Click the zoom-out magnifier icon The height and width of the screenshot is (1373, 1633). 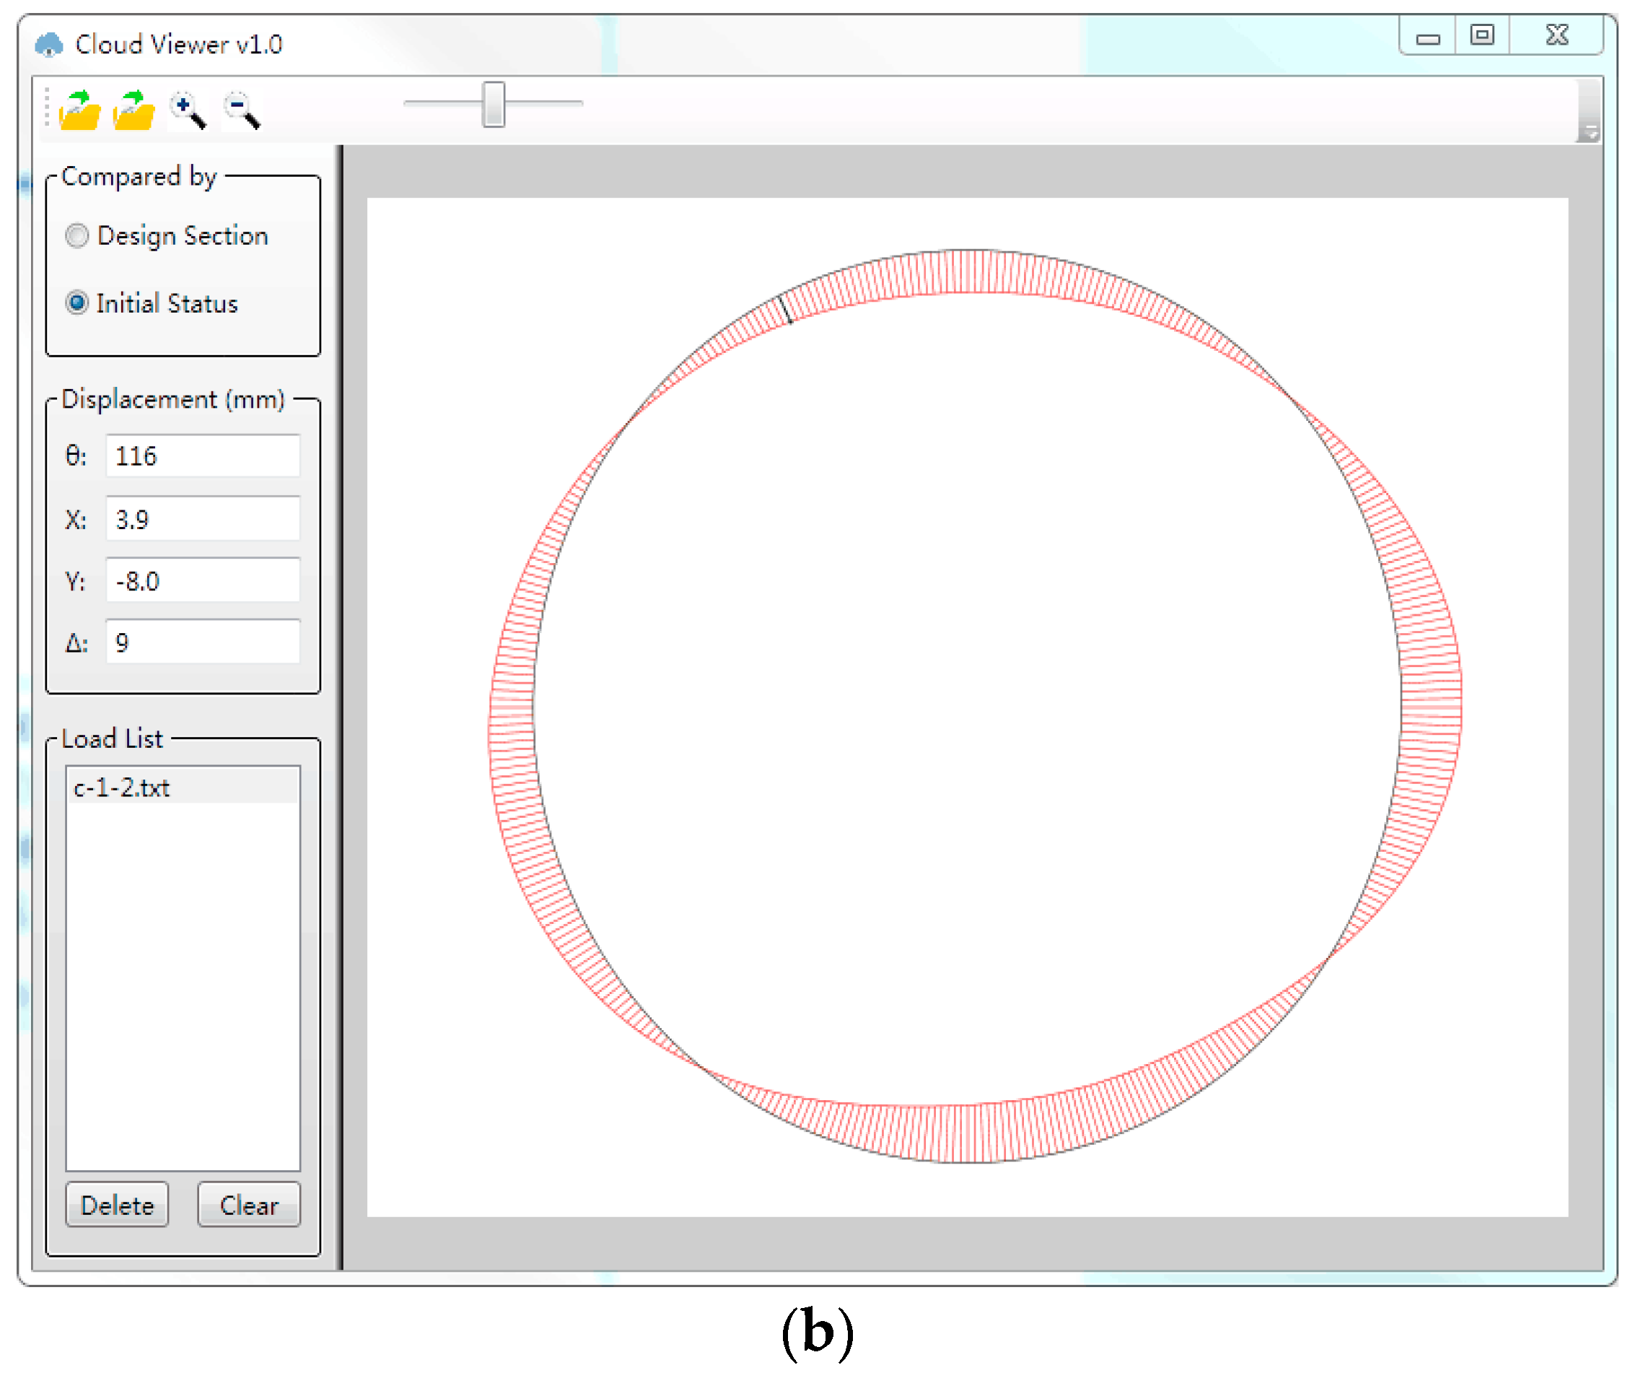pos(241,110)
